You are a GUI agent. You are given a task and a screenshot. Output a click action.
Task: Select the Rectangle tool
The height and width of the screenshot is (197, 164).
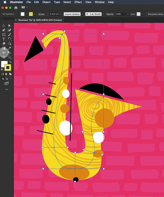4,34
